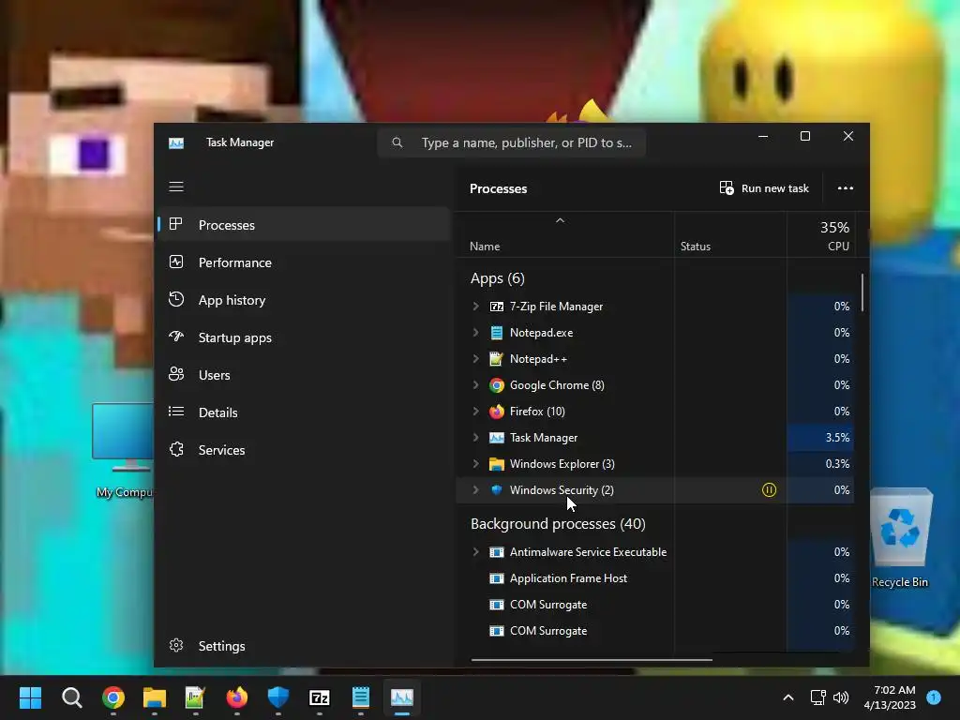The width and height of the screenshot is (960, 720).
Task: Sort processes by Status column
Action: tap(730, 235)
